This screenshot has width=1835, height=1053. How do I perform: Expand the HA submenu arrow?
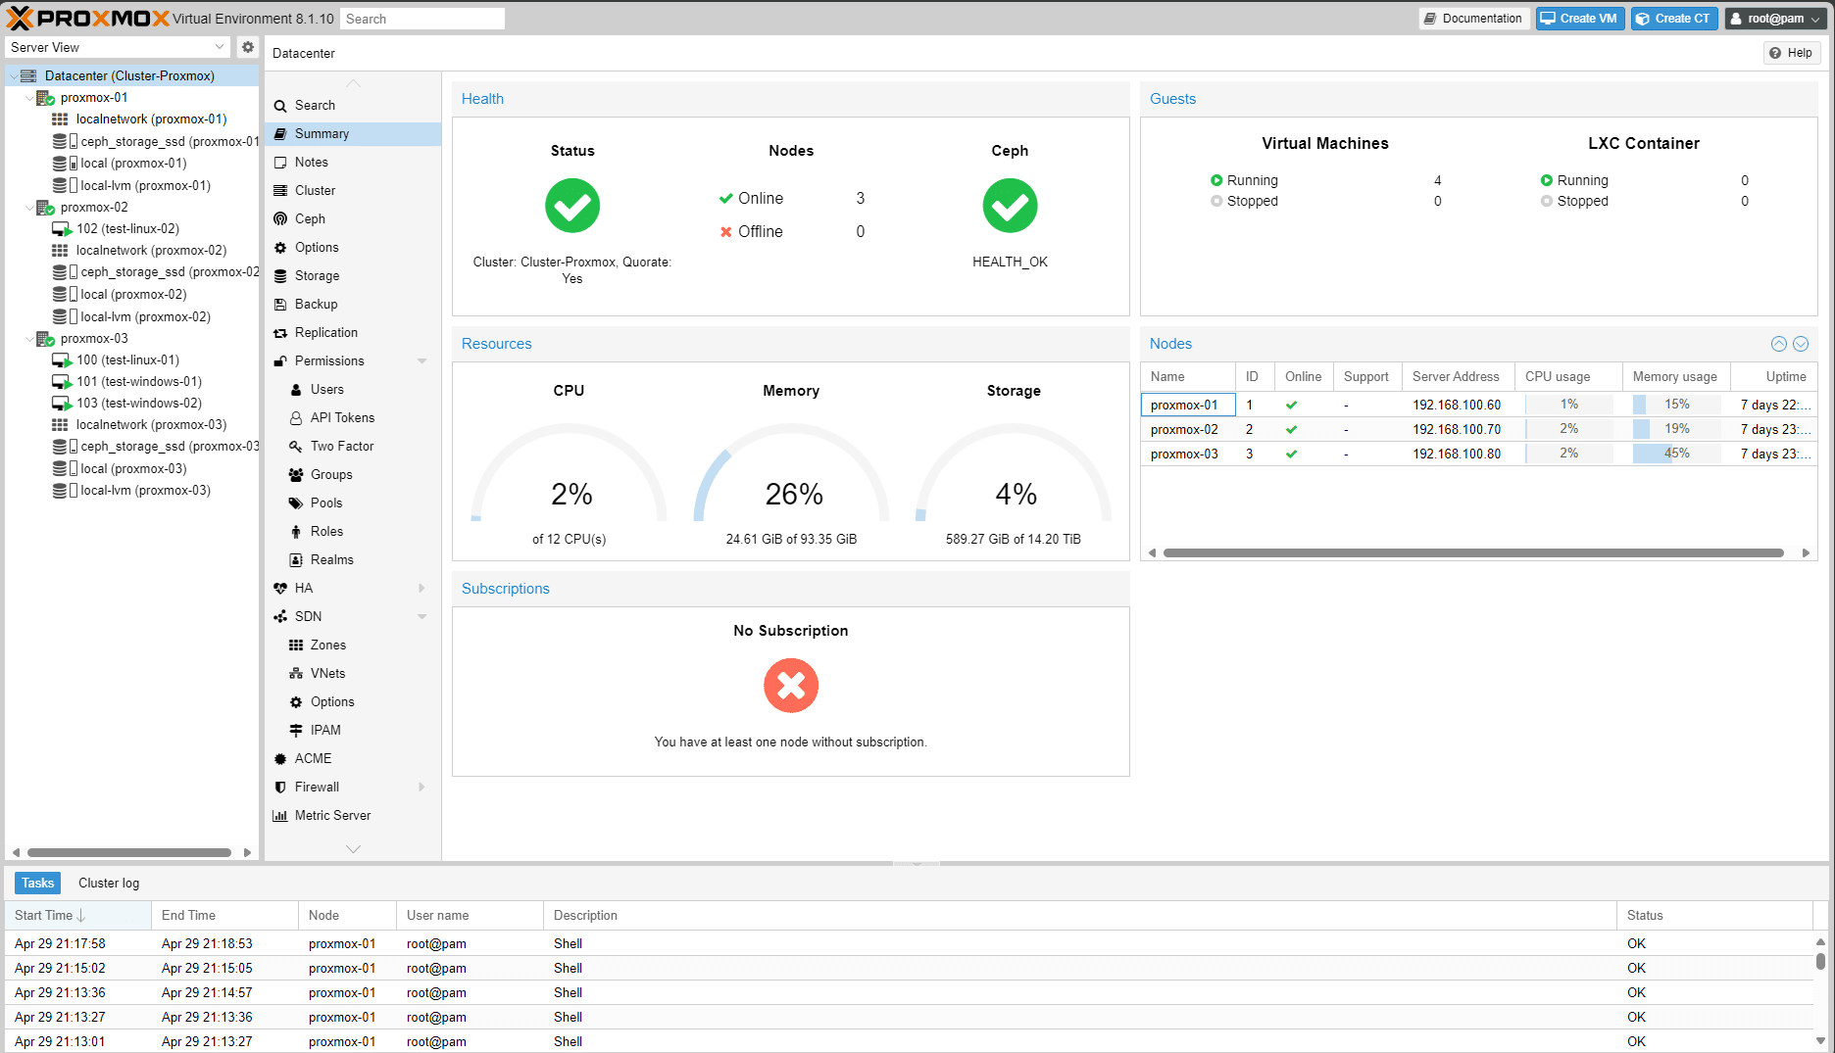pos(422,589)
